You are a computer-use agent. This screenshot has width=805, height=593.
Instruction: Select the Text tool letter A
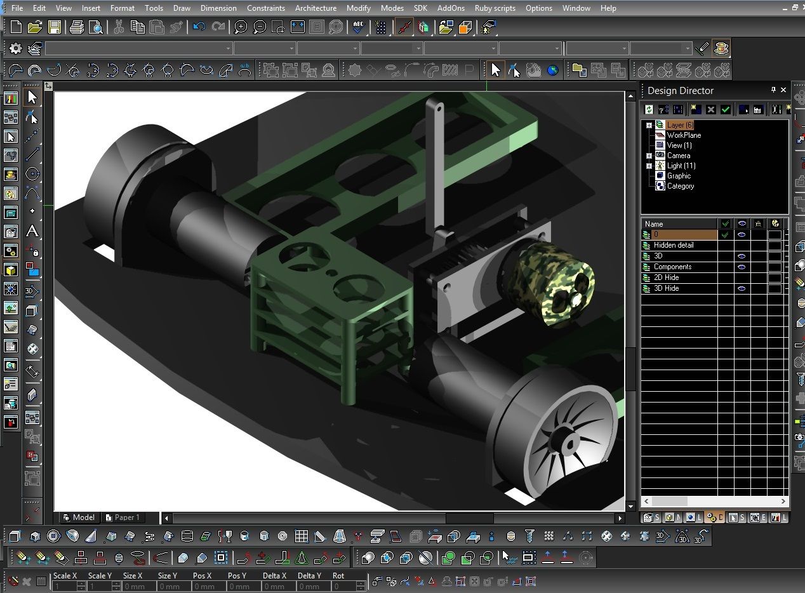click(x=32, y=232)
